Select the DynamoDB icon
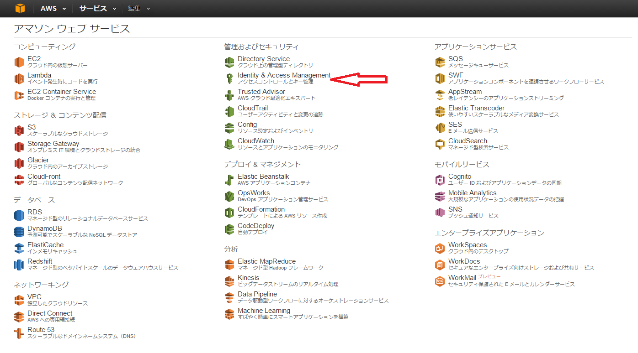Image resolution: width=638 pixels, height=353 pixels. pos(19,232)
